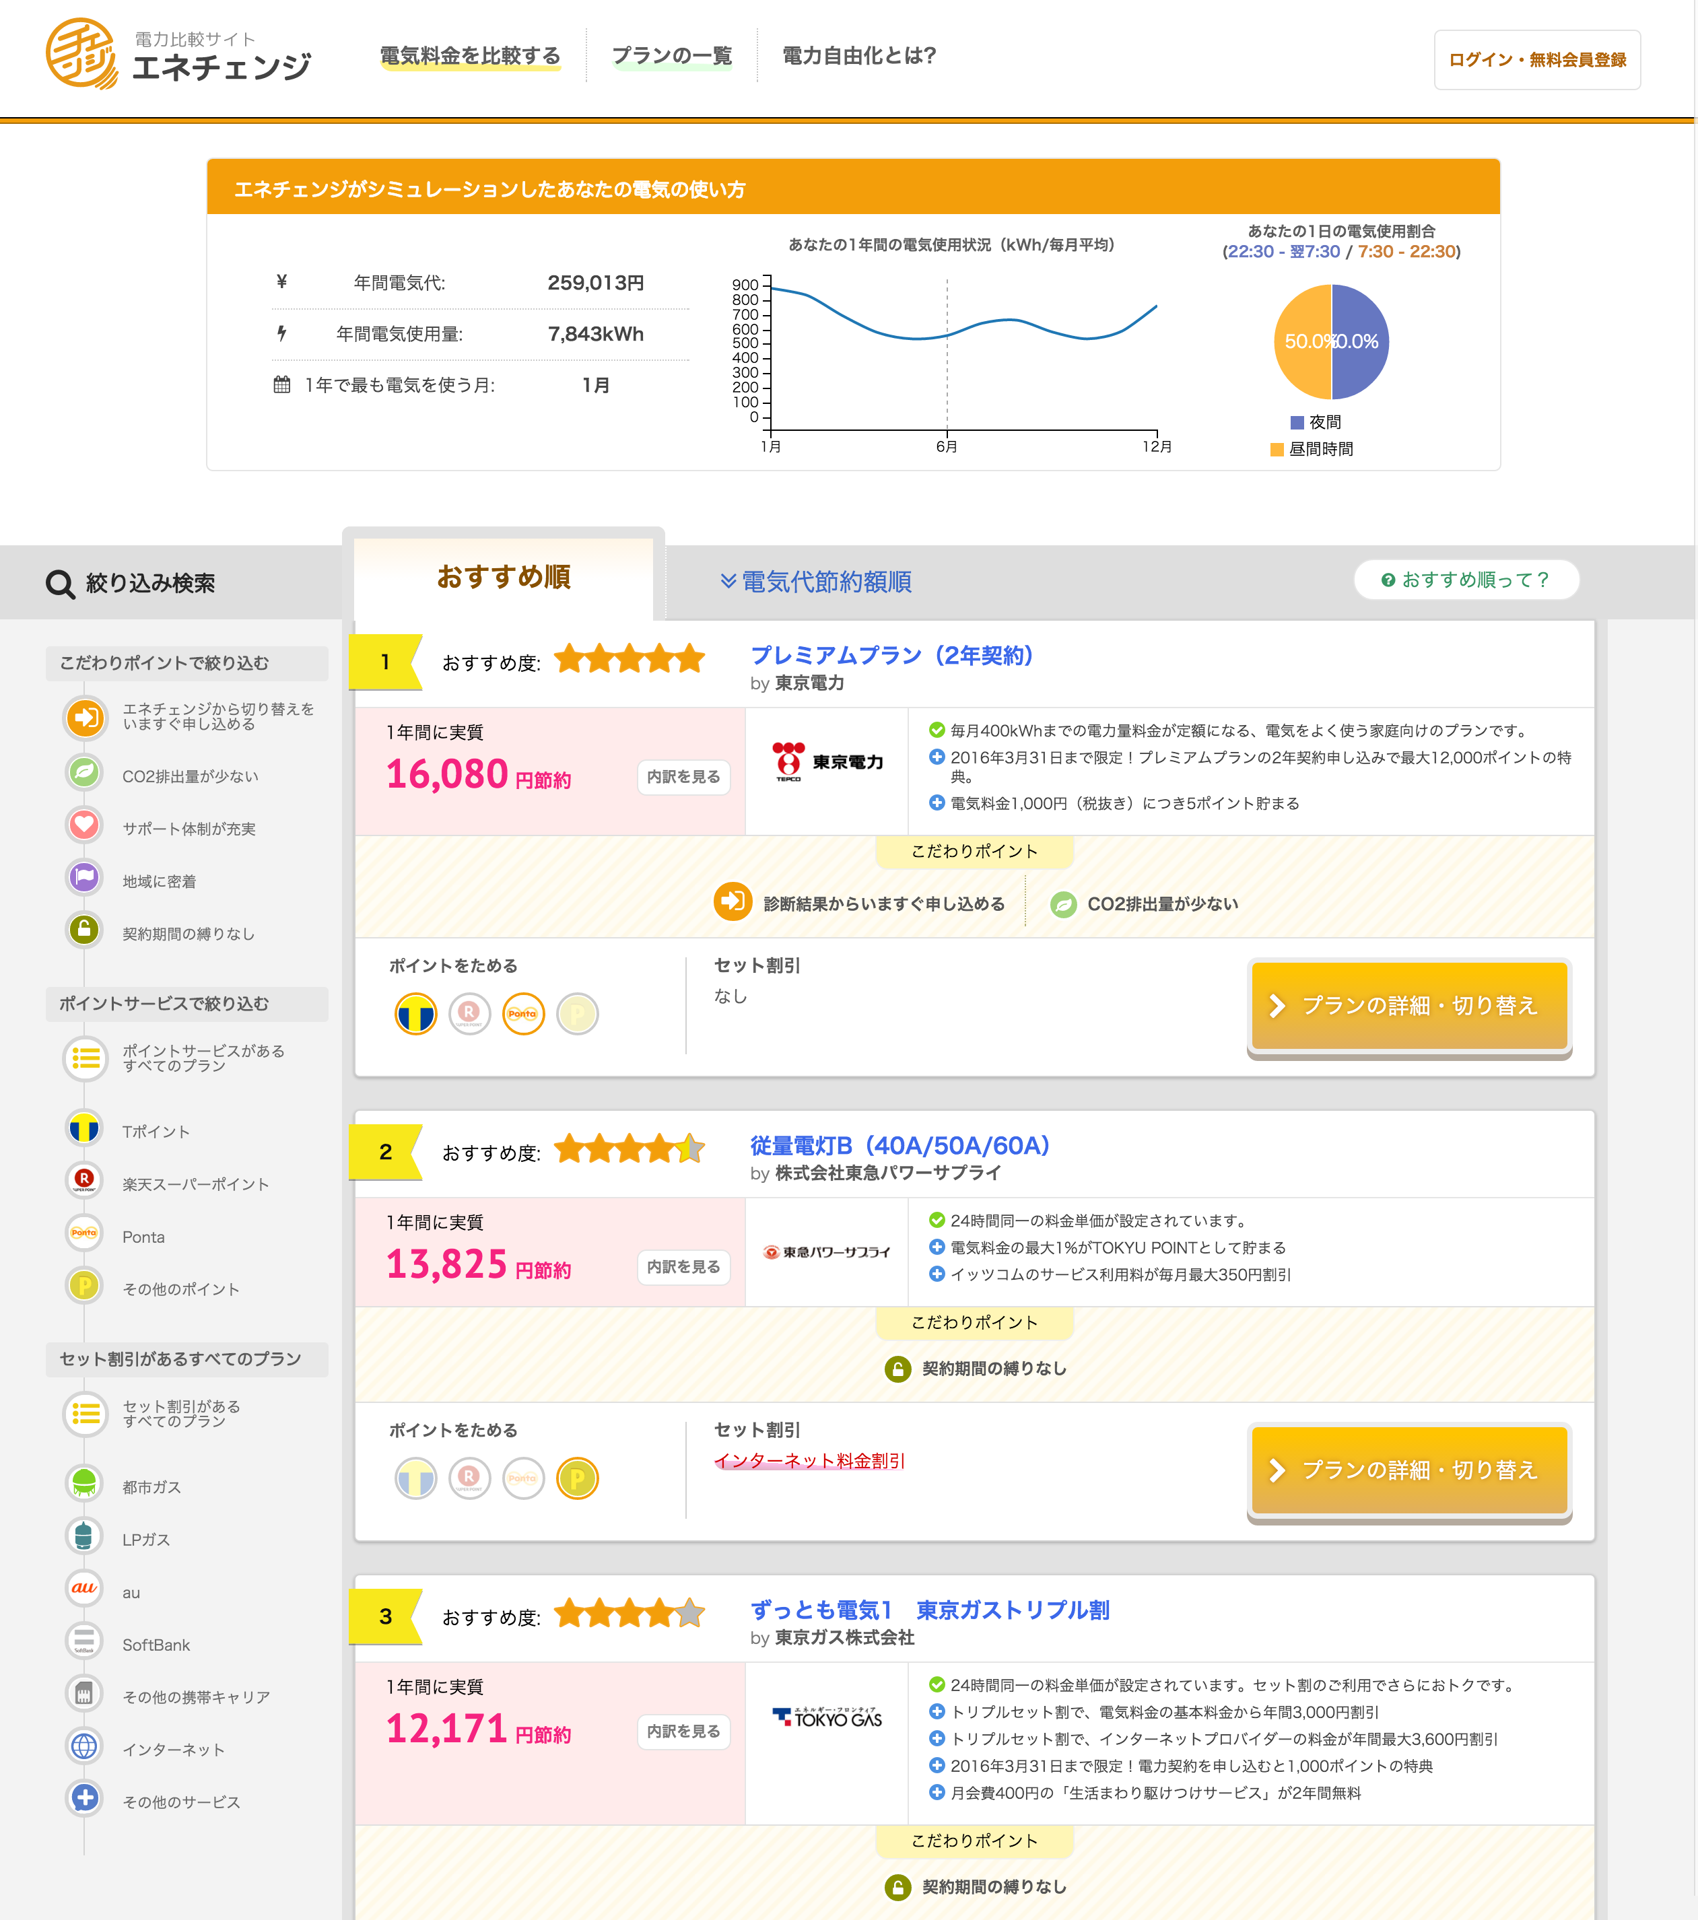Filter by インターネット globe icon
Viewport: 1698px width, 1920px height.
pos(85,1746)
